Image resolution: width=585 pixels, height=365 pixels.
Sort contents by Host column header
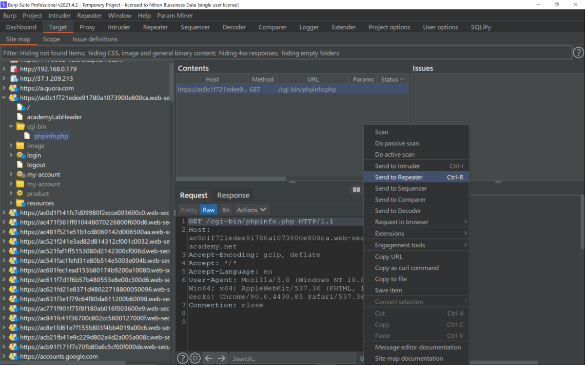coord(212,79)
